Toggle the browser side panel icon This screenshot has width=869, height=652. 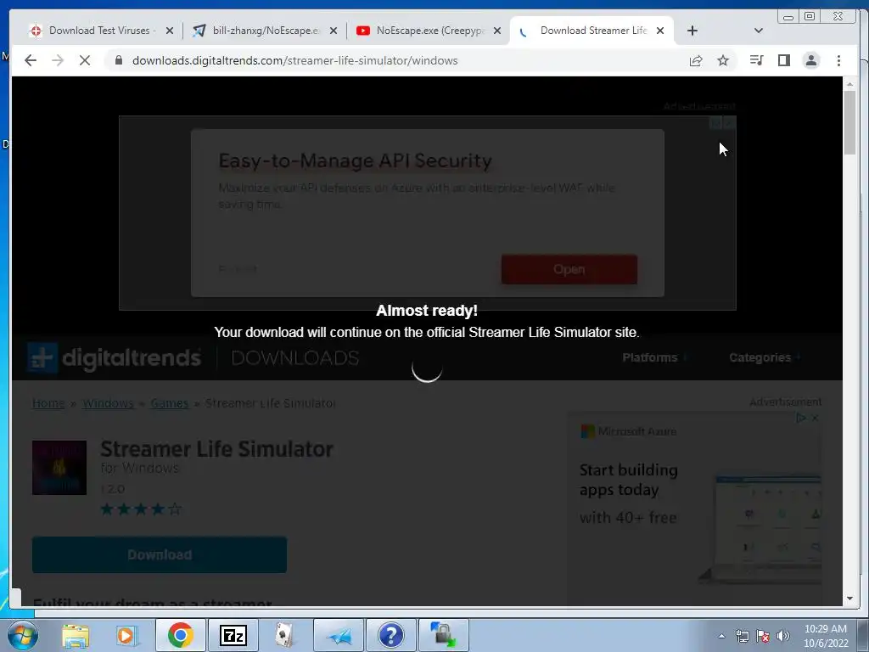point(783,60)
